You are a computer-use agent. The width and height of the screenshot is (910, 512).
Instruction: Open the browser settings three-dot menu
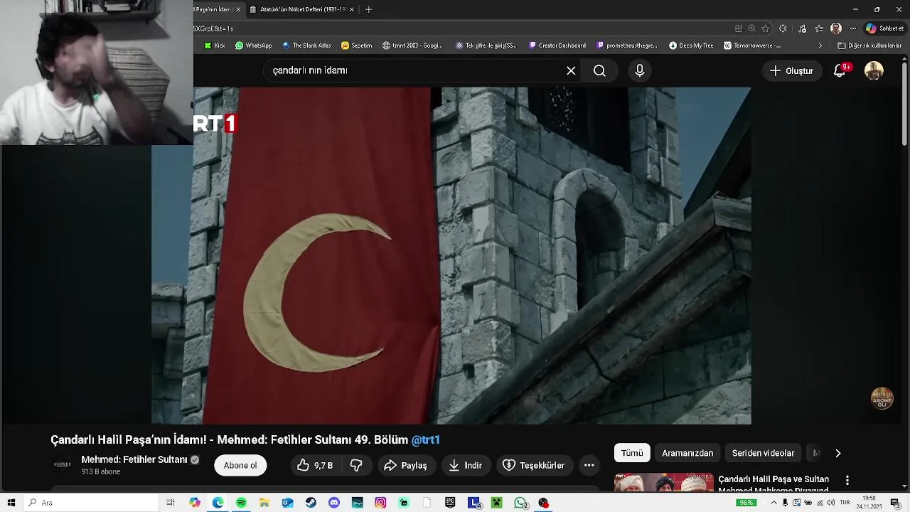[x=853, y=28]
